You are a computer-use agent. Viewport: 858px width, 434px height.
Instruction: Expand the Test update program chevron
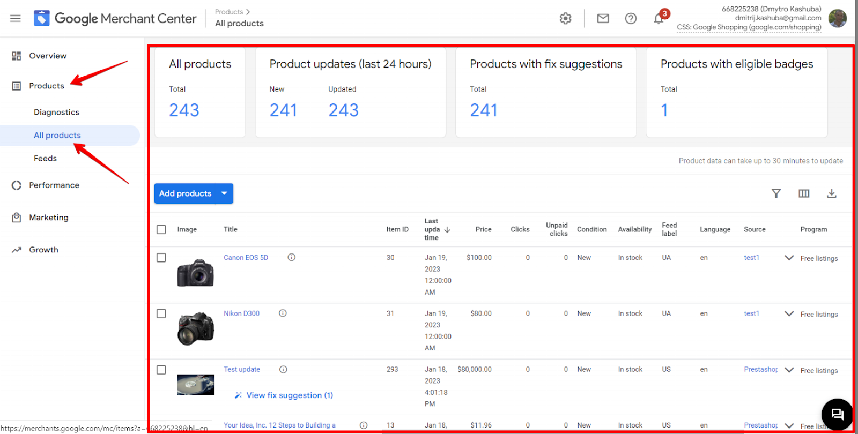coord(789,370)
